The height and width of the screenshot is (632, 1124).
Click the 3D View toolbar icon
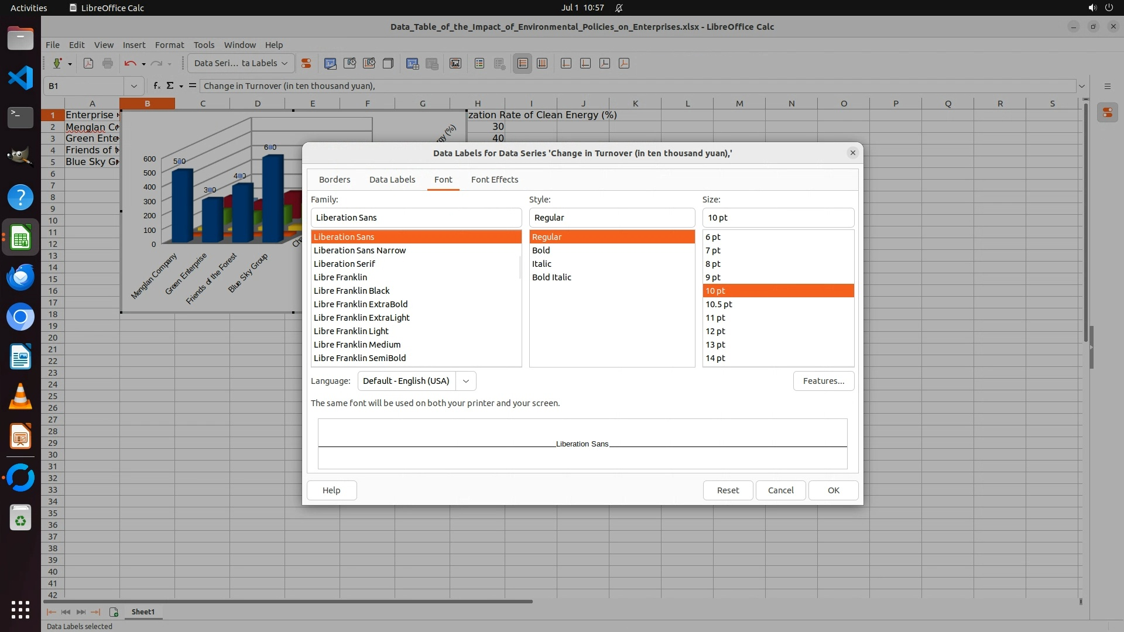coord(388,63)
